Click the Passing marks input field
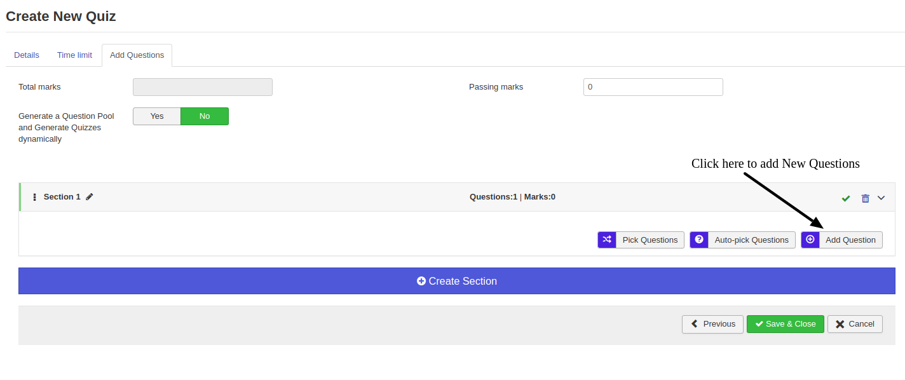 click(x=653, y=87)
